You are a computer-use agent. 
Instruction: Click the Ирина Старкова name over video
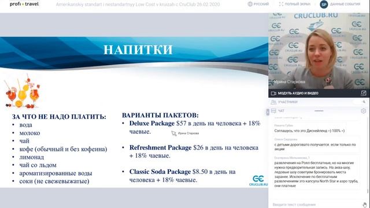click(290, 82)
